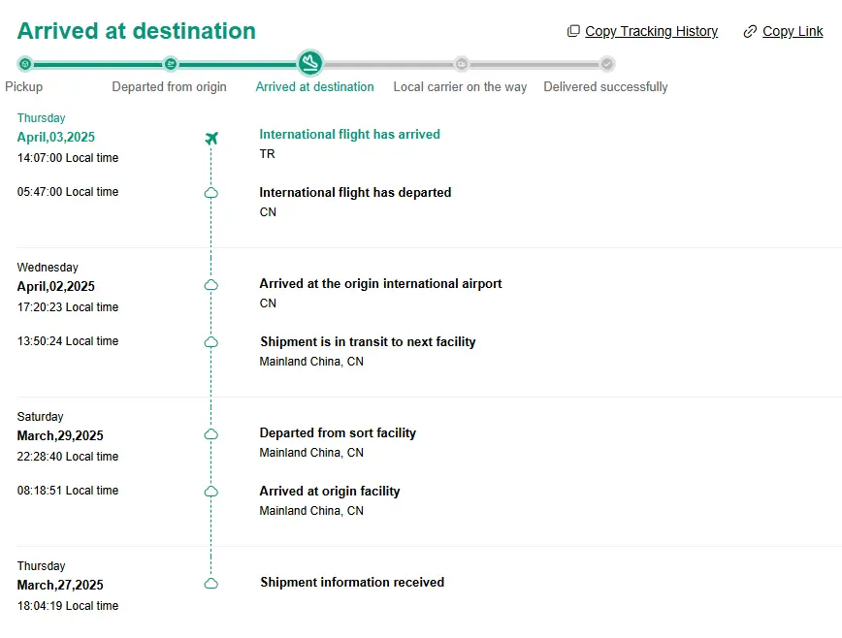The height and width of the screenshot is (638, 842).
Task: Click the chain link icon beside Copy Link
Action: point(750,32)
